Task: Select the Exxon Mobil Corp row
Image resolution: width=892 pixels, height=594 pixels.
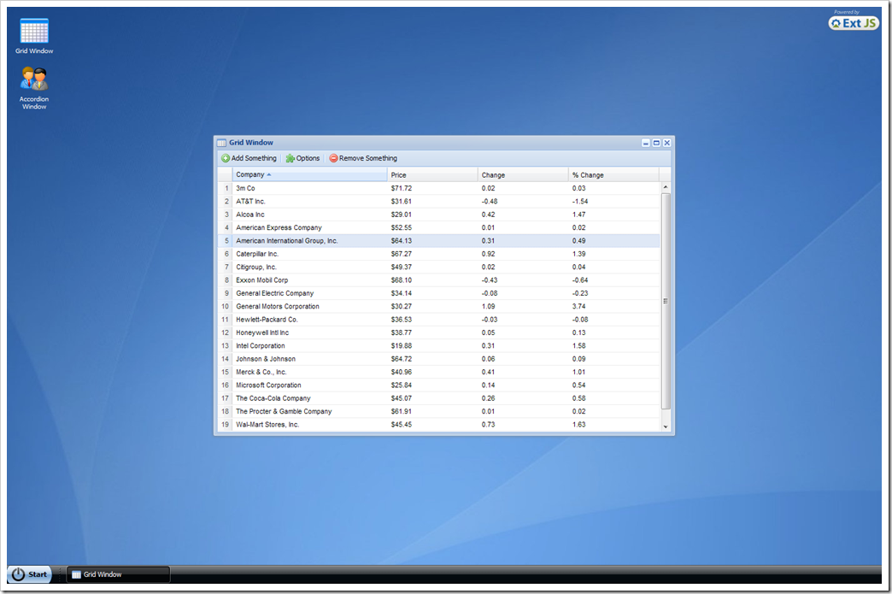Action: click(438, 280)
